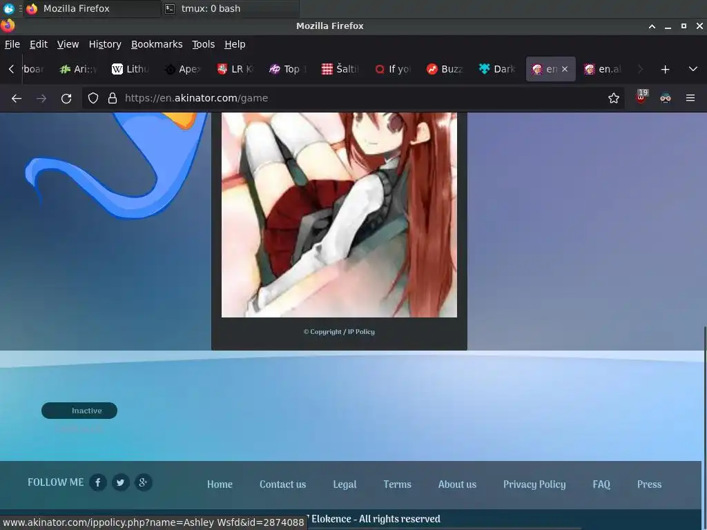This screenshot has height=530, width=707.
Task: Open the extension with the 19 badge
Action: coord(641,97)
